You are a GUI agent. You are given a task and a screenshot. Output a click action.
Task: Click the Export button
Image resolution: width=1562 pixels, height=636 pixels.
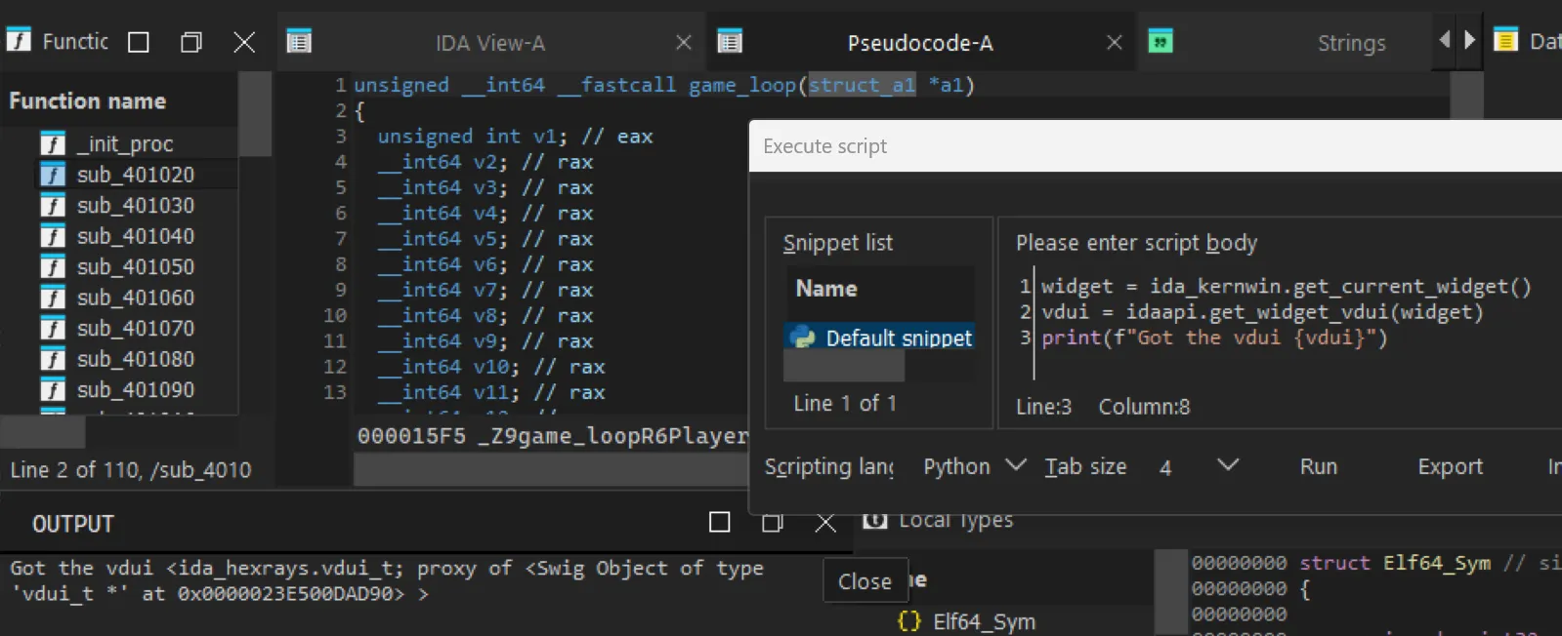[x=1450, y=467]
